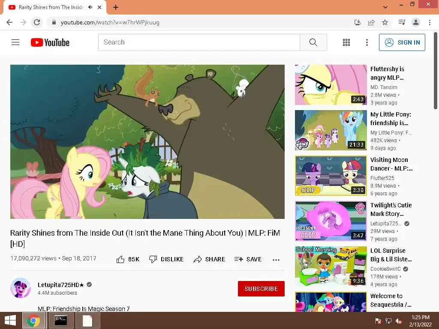Viewport: 439px width, 329px height.
Task: Select the Rarity Shines from The Inside tab
Action: coord(51,7)
